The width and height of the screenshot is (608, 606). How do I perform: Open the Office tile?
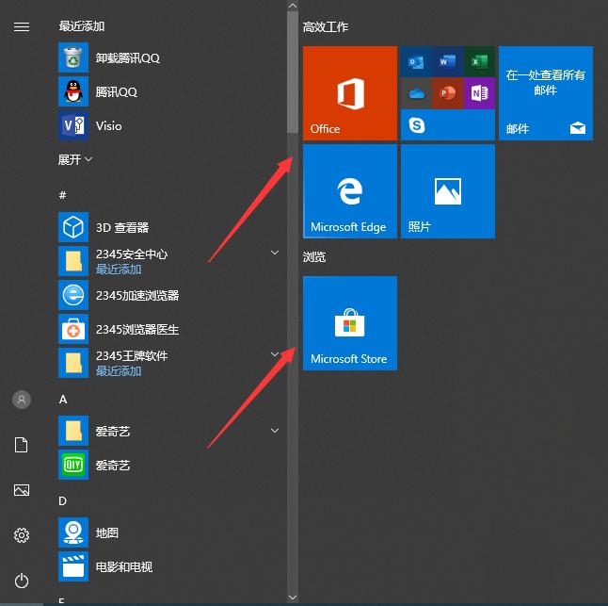tap(350, 93)
